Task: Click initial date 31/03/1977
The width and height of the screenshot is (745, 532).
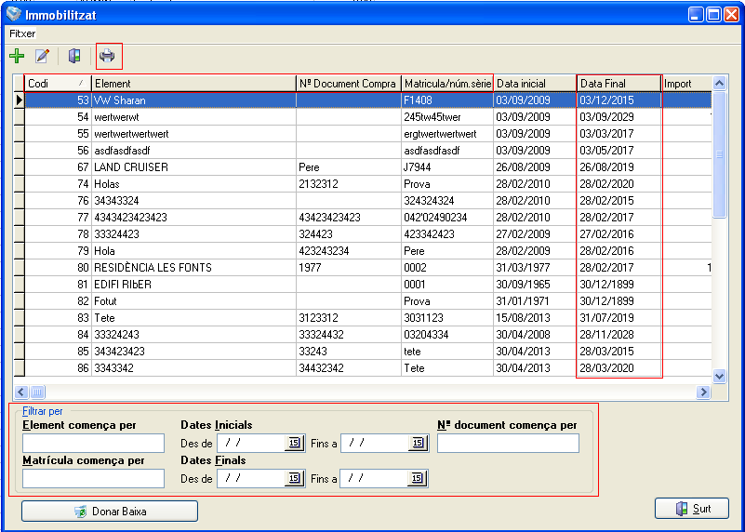Action: pyautogui.click(x=535, y=268)
